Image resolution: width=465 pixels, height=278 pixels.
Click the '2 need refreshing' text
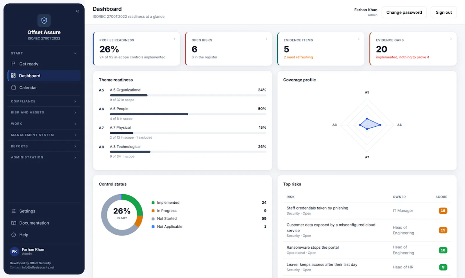(x=298, y=57)
